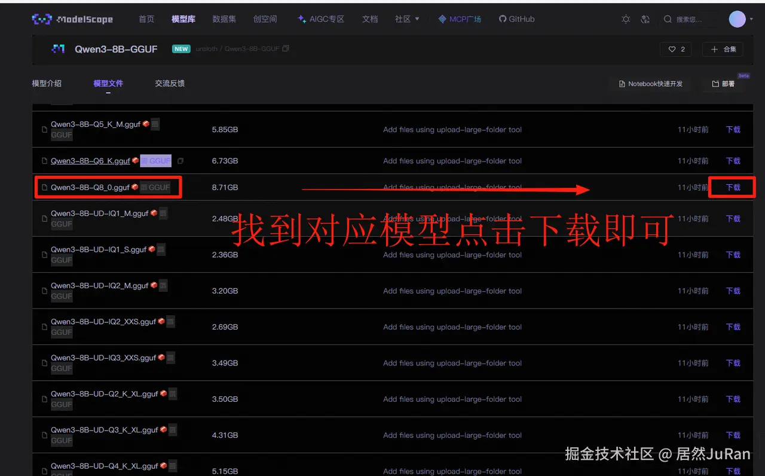Download Qwen3-8B-UD-Q3_K_XL.gguf via 下载
765x476 pixels.
pos(733,435)
